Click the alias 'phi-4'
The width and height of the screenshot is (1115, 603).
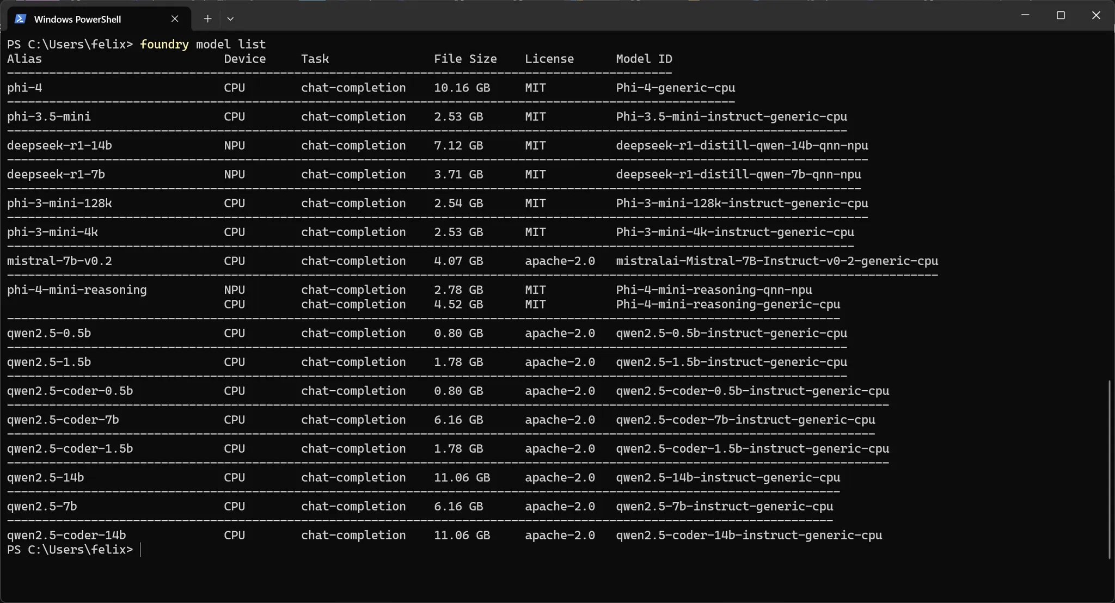(24, 88)
